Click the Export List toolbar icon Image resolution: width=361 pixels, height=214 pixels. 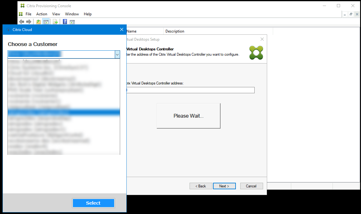(55, 22)
